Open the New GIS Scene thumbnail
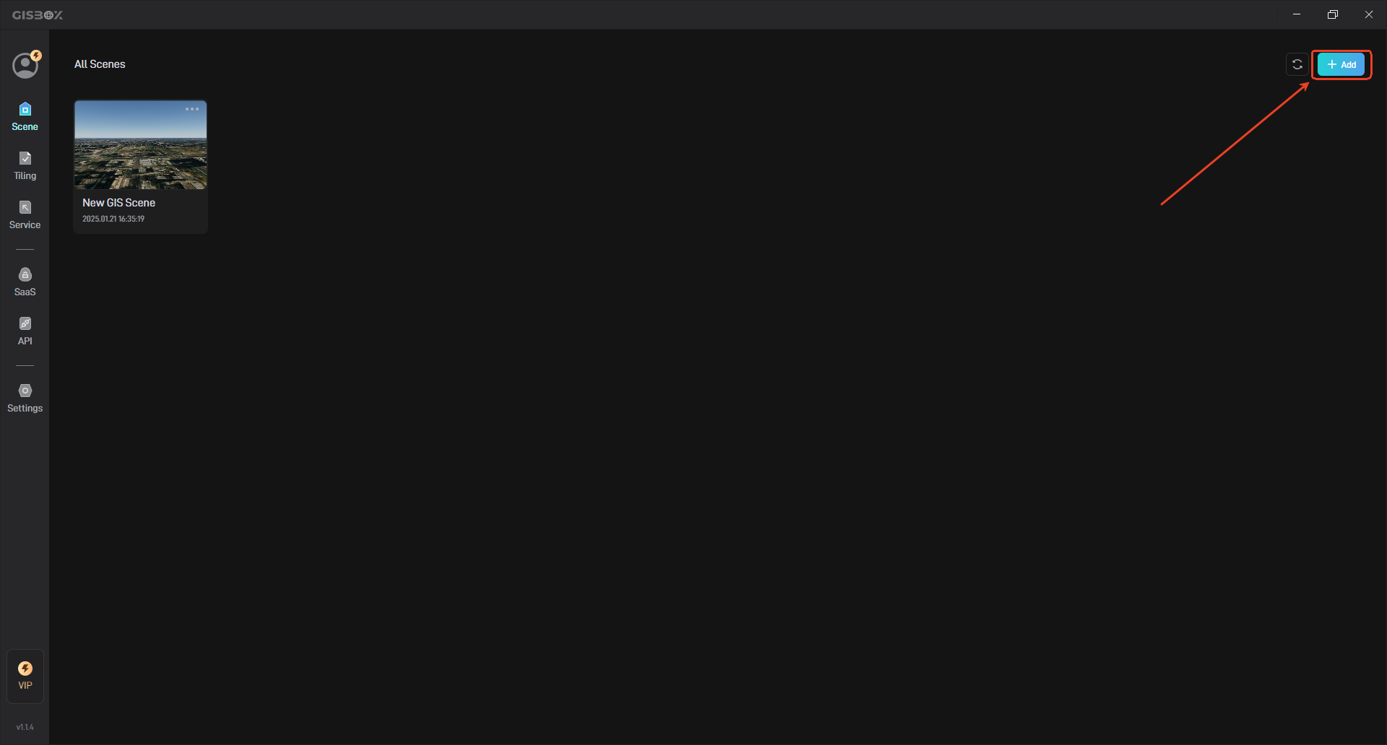This screenshot has width=1387, height=745. [x=140, y=145]
